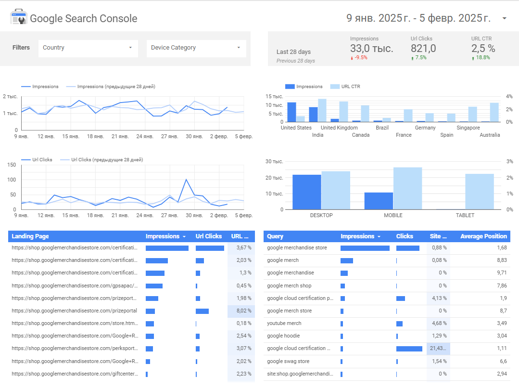Sort landing pages by Impressions column arrow
Screen dimensions: 519x390
pos(184,236)
